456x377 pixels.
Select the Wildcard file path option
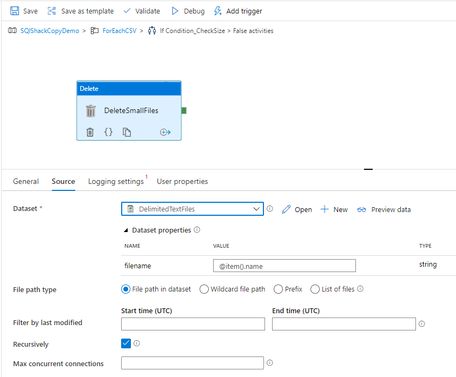pyautogui.click(x=204, y=289)
